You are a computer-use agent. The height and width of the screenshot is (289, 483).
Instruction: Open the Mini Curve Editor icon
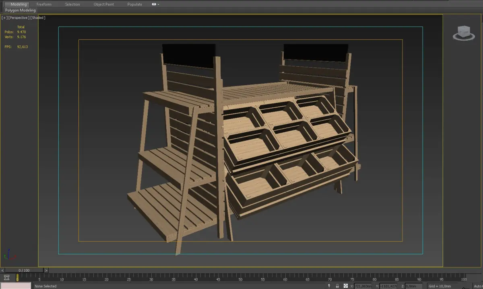6,277
